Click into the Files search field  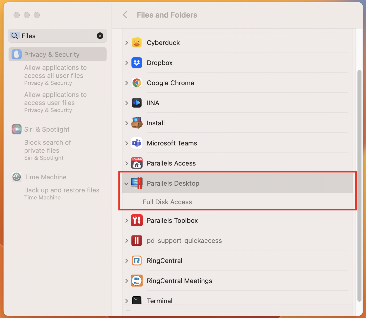[58, 36]
